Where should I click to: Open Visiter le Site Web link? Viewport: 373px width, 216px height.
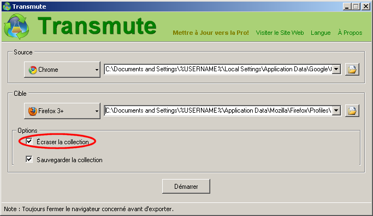point(280,33)
